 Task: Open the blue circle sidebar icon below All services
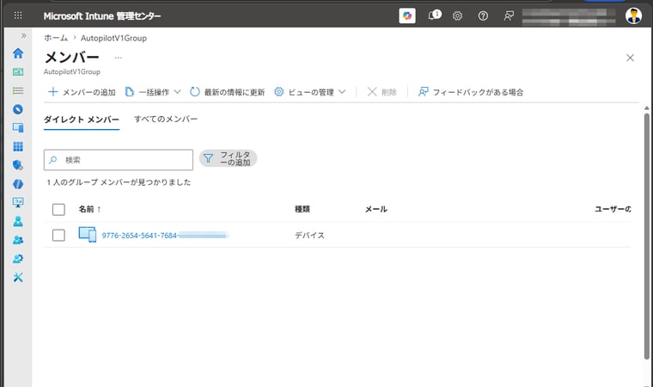click(18, 109)
